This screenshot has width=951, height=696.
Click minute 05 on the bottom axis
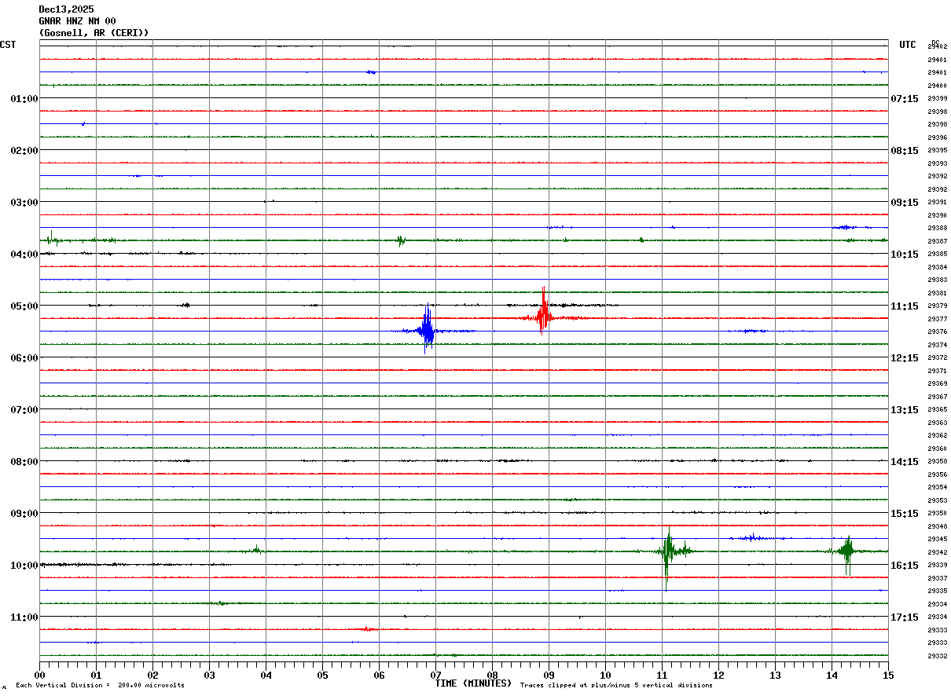click(322, 675)
